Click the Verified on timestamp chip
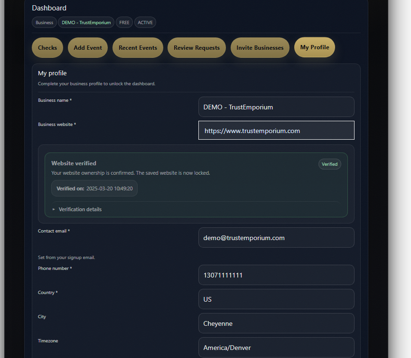Viewport: 411px width, 358px height. pos(94,188)
